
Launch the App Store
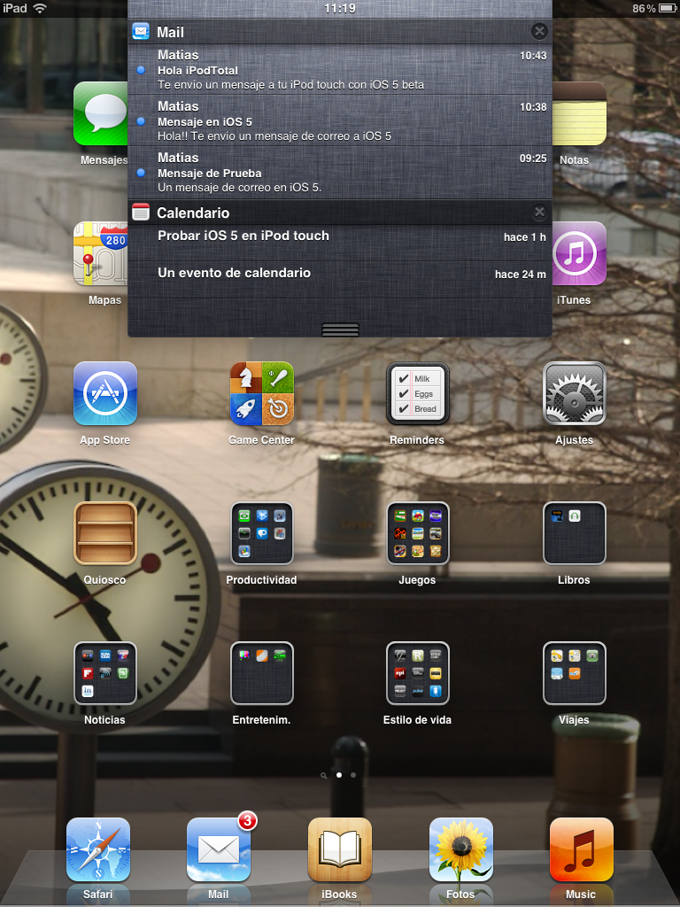click(105, 393)
